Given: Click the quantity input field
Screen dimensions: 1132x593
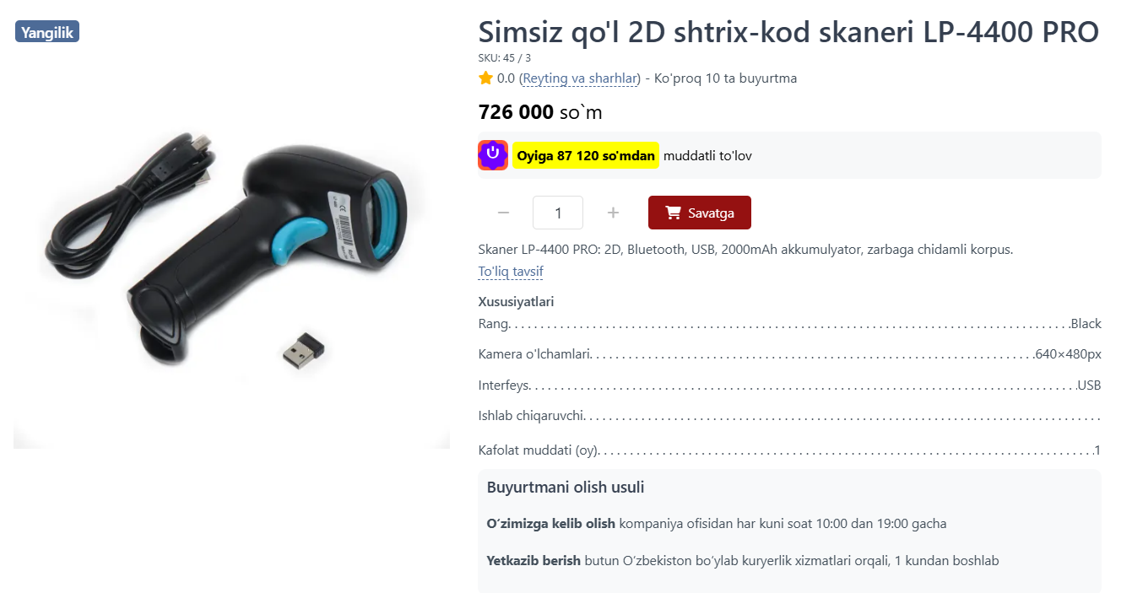Looking at the screenshot, I should click(x=558, y=213).
